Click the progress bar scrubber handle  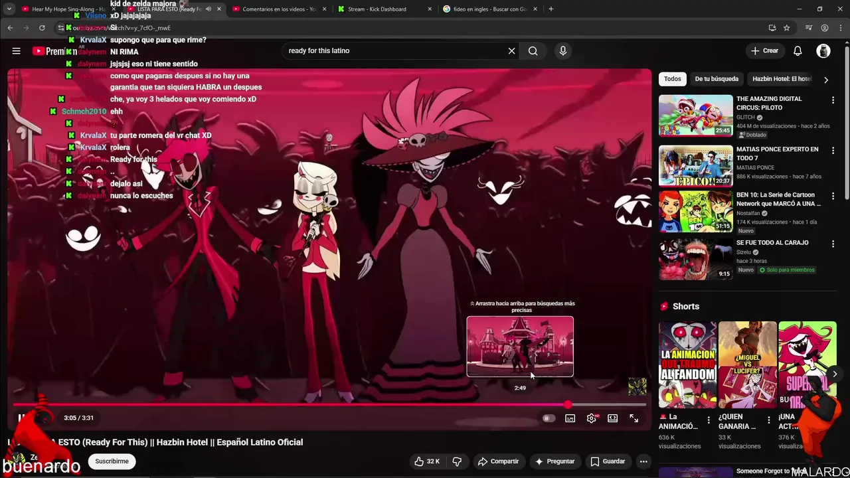click(568, 404)
